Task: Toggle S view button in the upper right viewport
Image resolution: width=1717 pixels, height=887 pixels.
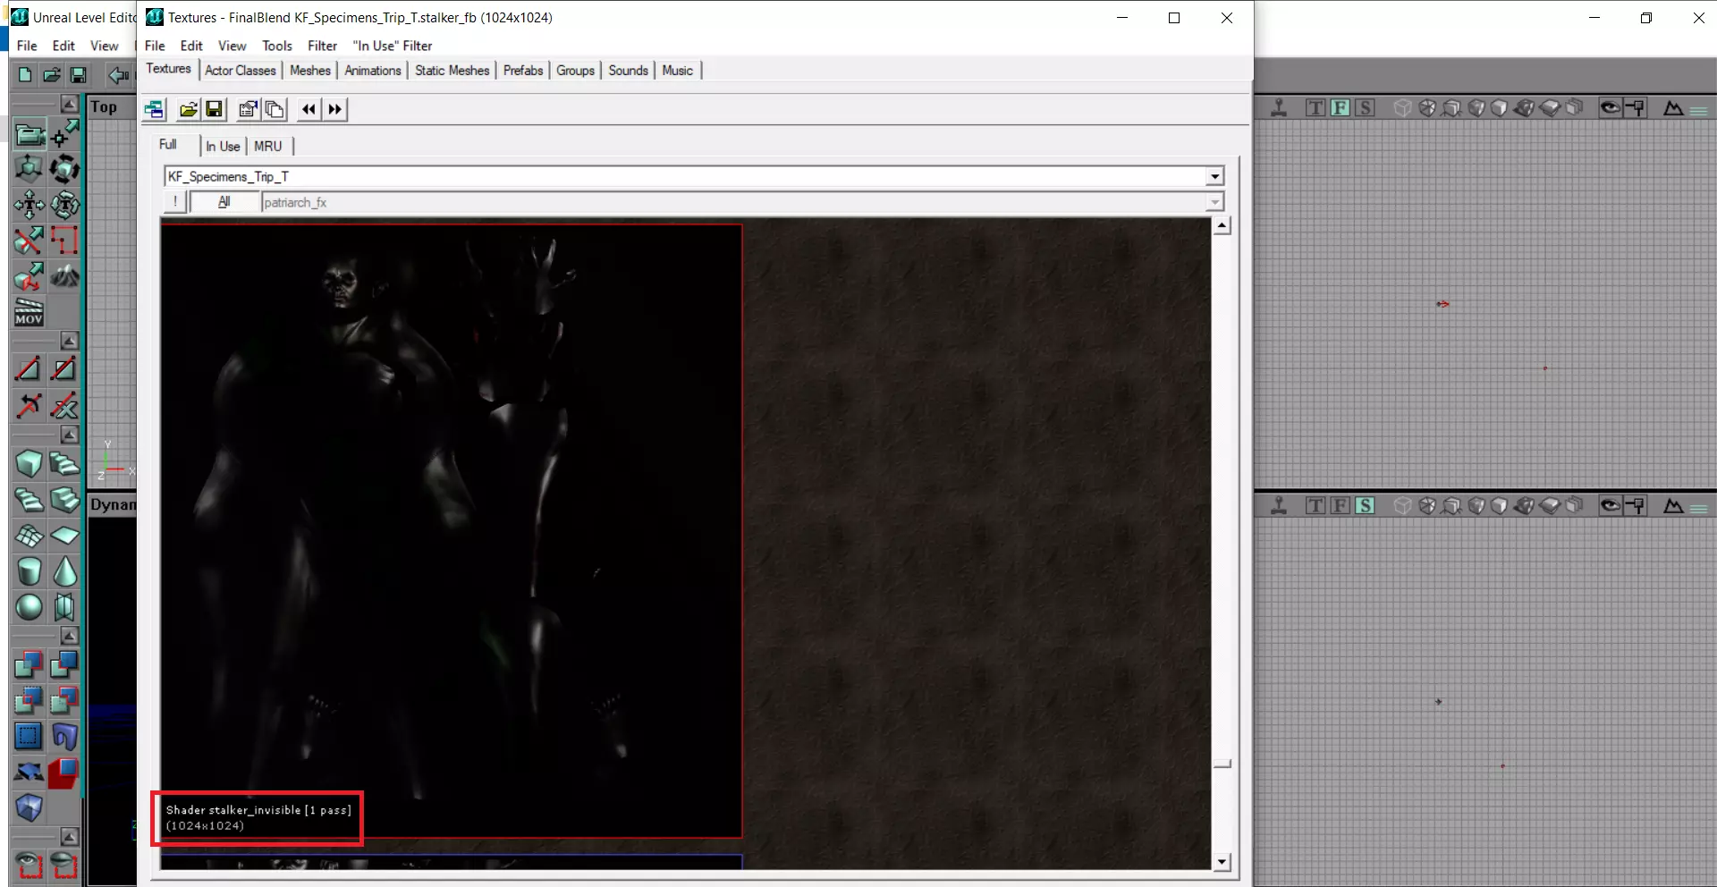Action: tap(1364, 108)
